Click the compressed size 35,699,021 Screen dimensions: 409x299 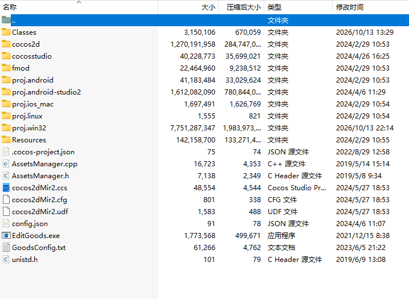coord(243,56)
